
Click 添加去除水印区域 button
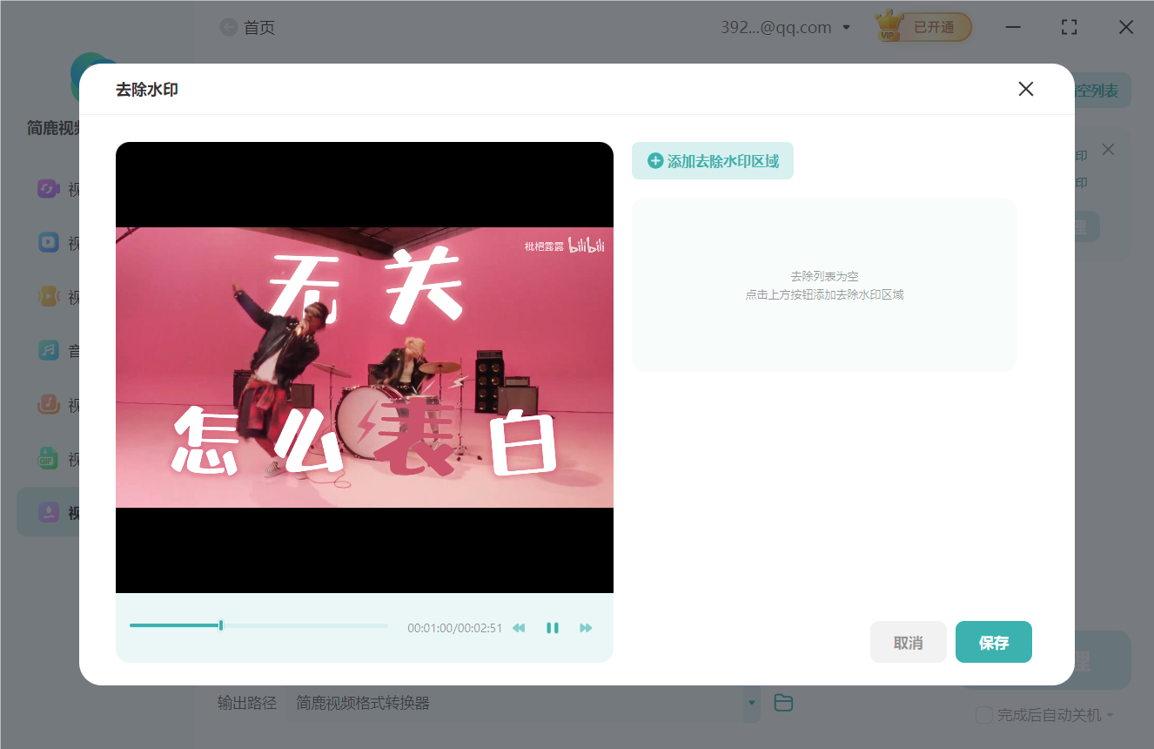(x=713, y=161)
